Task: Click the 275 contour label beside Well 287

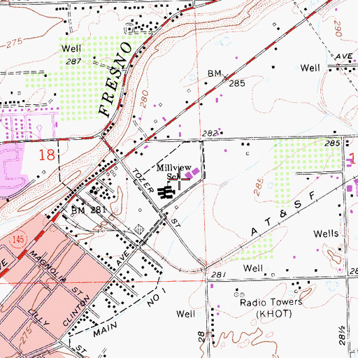Action: click(15, 43)
